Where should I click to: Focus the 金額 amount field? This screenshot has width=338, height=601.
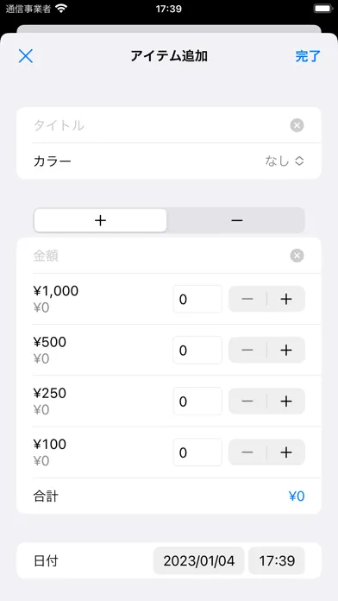click(x=159, y=256)
